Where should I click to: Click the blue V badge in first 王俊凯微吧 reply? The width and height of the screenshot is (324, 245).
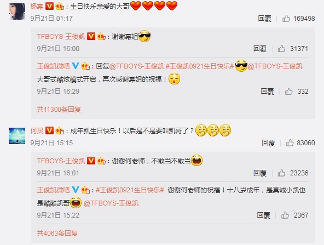[x=76, y=66]
